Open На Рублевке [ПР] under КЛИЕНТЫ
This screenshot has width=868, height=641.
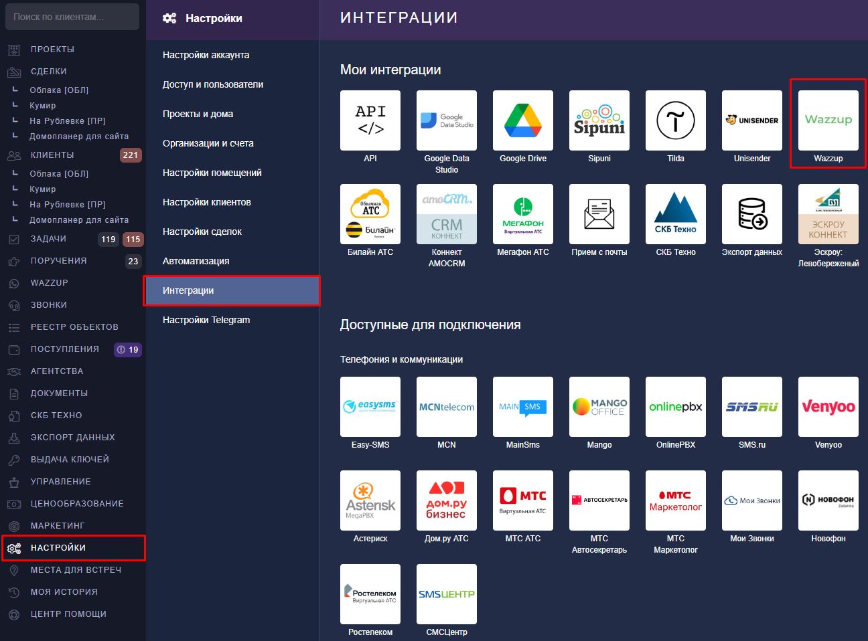pyautogui.click(x=67, y=204)
